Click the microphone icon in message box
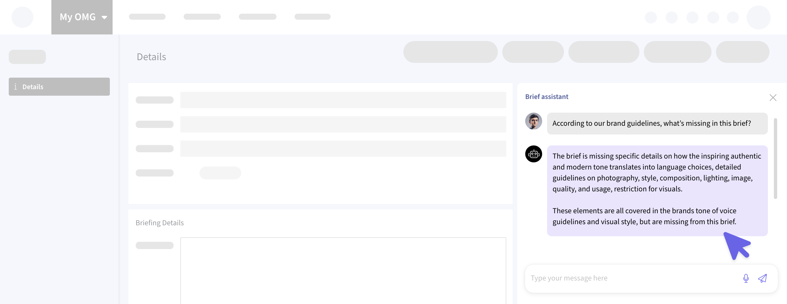 click(746, 278)
